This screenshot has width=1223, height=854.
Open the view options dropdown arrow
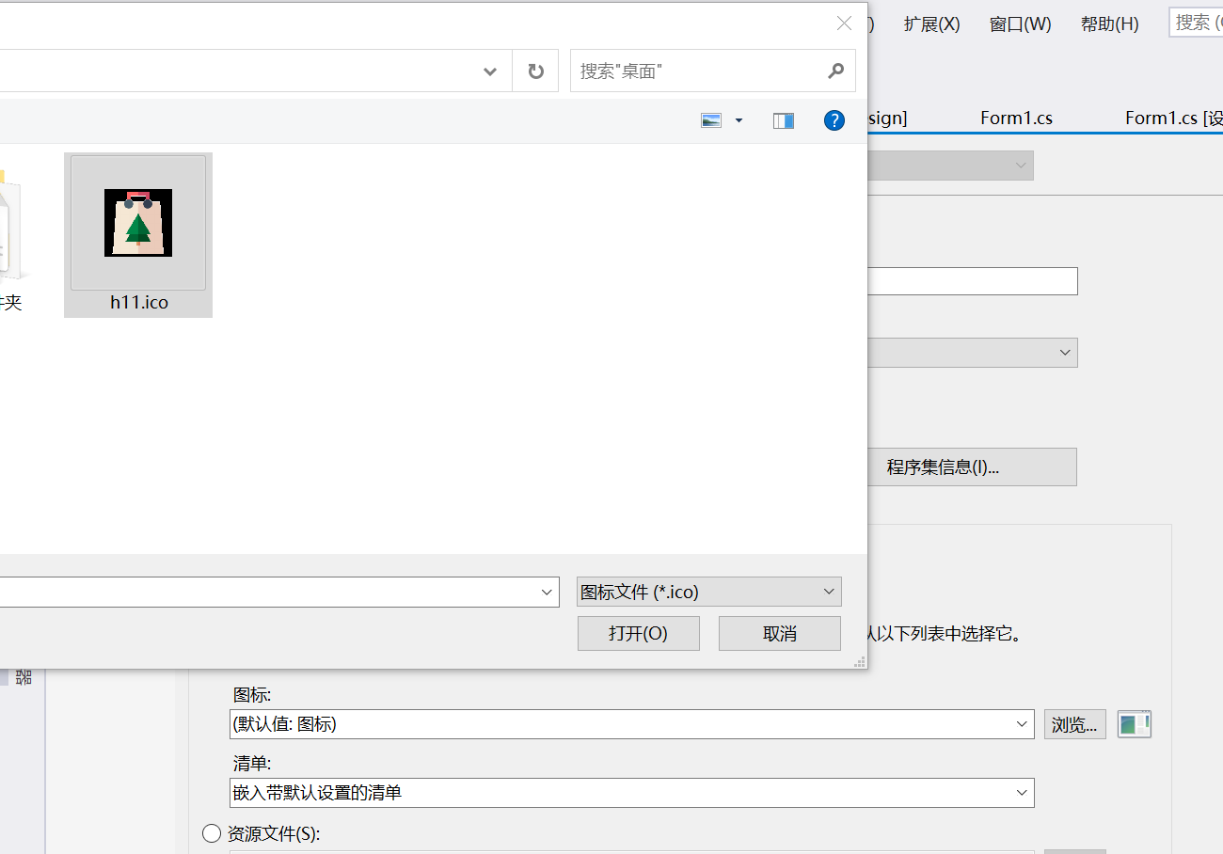(739, 120)
